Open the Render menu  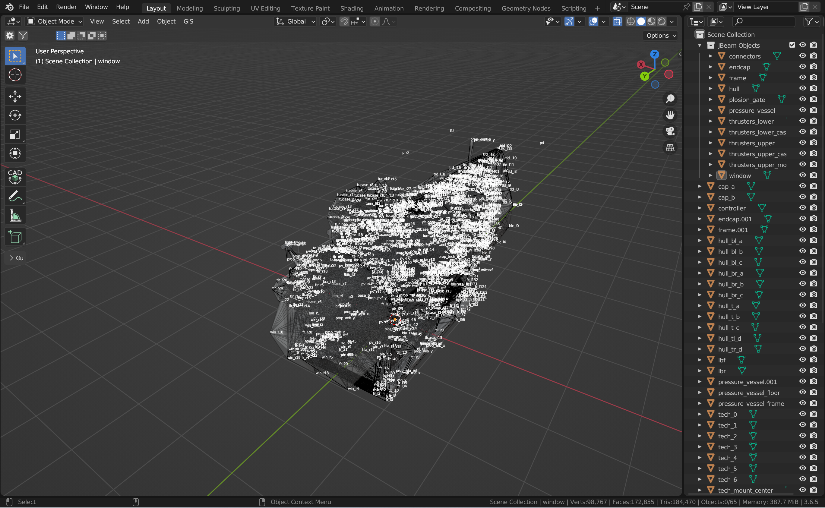(66, 7)
